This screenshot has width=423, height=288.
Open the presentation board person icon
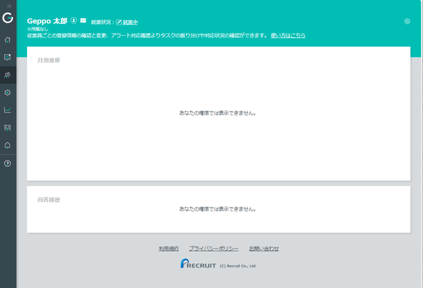pos(7,127)
